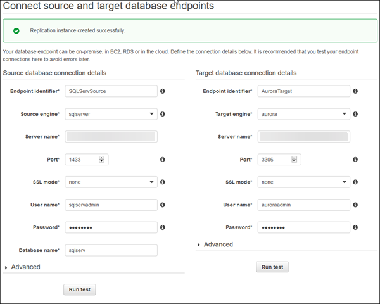Click info icon next to target Endpoint identifier
380x304 pixels.
355,91
